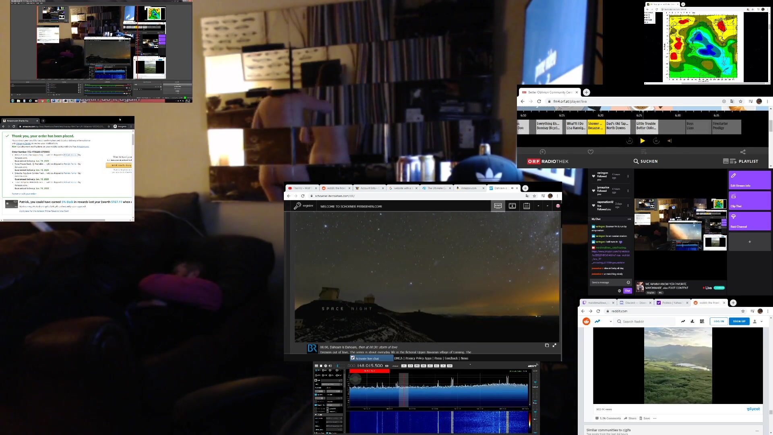Pop out the Space Night video player

pyautogui.click(x=547, y=345)
